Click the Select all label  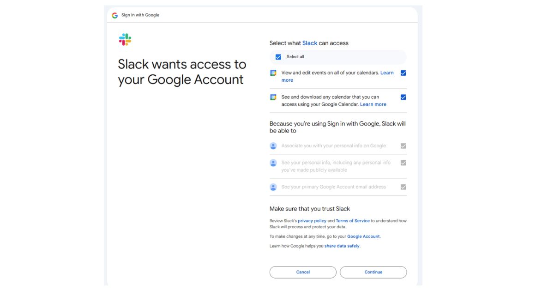(295, 57)
